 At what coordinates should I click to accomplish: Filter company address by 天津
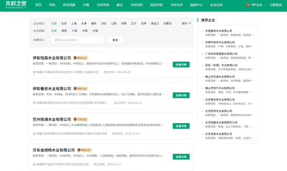coord(84,23)
